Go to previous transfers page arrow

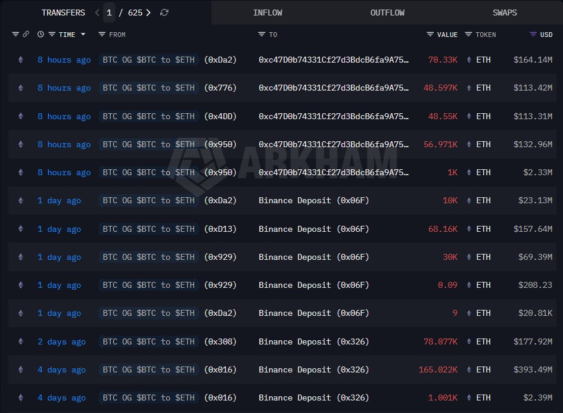point(97,13)
